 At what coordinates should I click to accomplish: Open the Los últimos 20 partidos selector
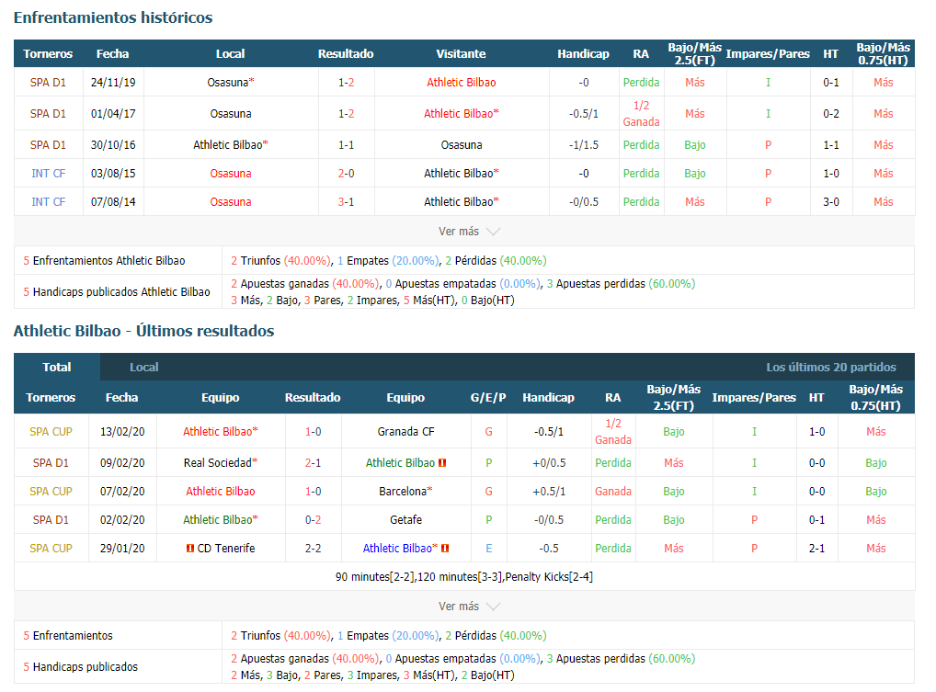coord(831,368)
